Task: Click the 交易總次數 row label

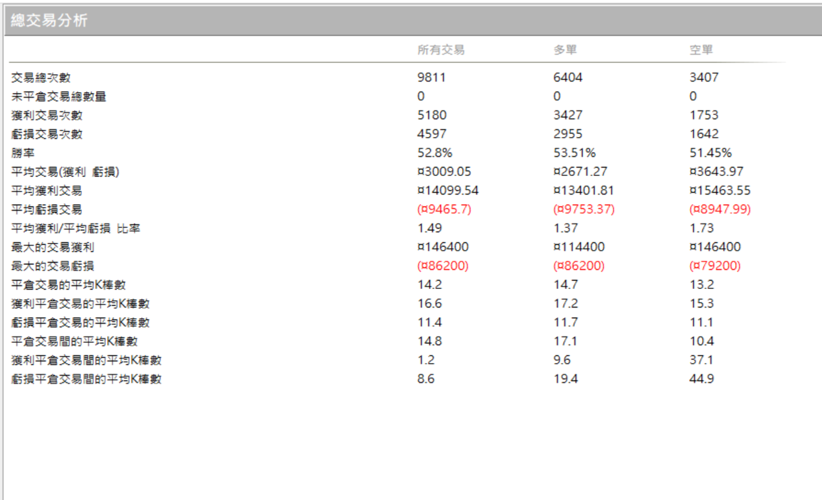Action: coord(41,78)
